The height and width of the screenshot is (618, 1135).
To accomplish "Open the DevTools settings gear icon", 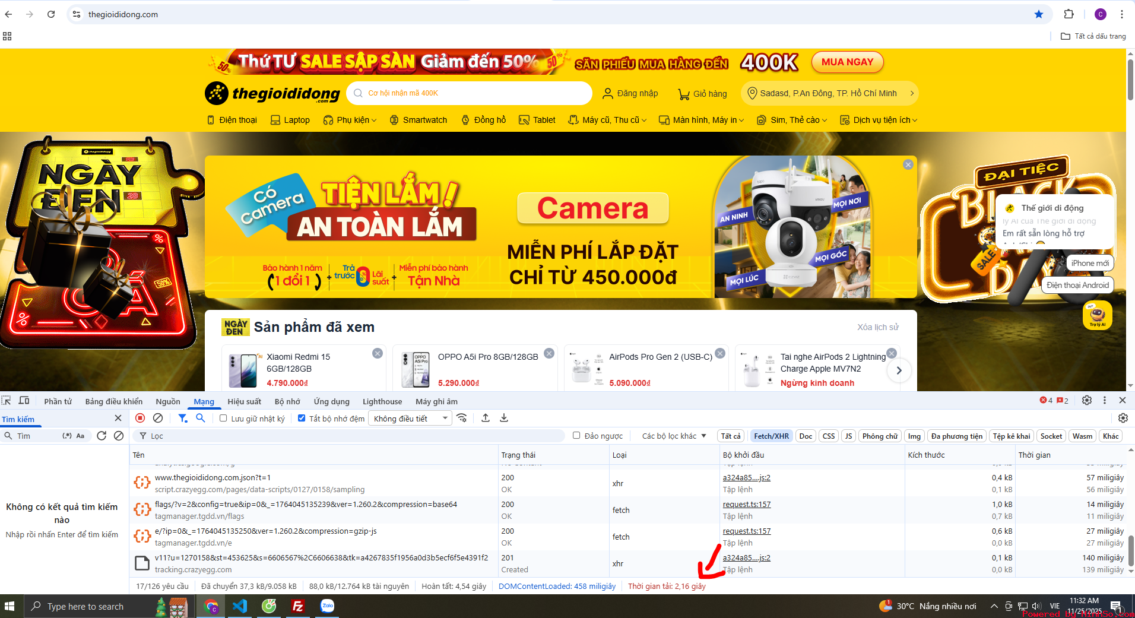I will point(1086,401).
